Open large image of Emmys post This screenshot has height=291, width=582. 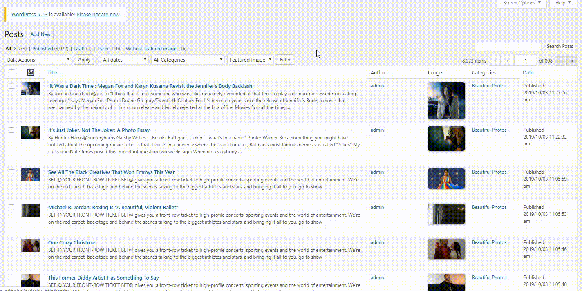446,179
